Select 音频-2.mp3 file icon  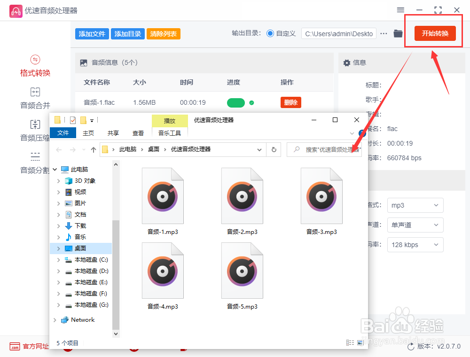(x=242, y=196)
